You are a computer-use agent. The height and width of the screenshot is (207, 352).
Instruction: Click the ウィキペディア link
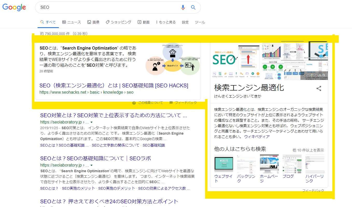point(257,136)
